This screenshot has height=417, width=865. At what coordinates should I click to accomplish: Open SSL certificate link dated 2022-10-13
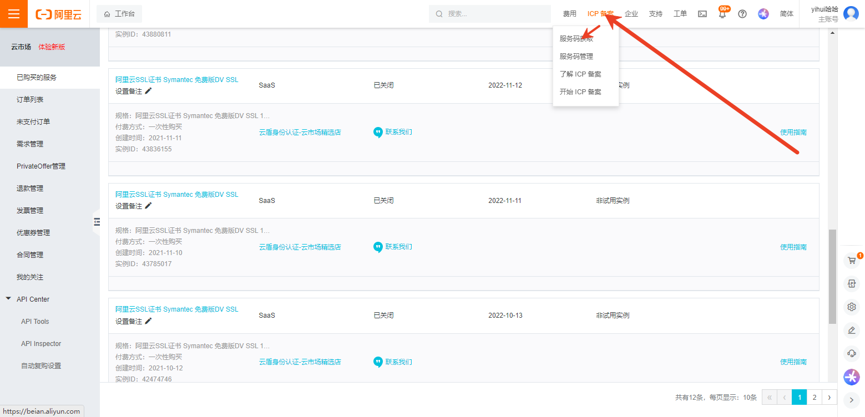click(x=177, y=309)
